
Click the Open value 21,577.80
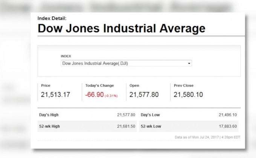point(144,95)
